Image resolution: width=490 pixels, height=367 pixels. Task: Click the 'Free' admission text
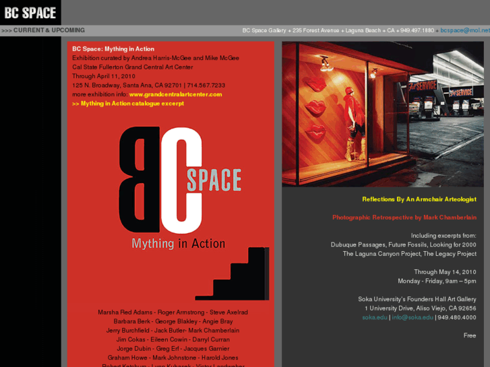(470, 335)
